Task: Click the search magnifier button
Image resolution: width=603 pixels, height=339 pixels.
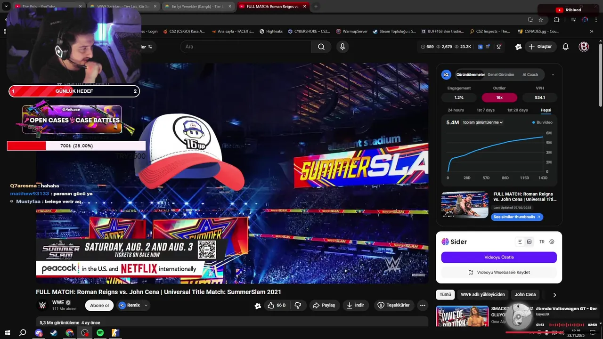Action: click(321, 47)
